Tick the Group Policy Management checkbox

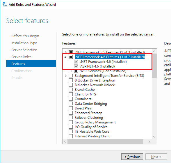coord(71,122)
